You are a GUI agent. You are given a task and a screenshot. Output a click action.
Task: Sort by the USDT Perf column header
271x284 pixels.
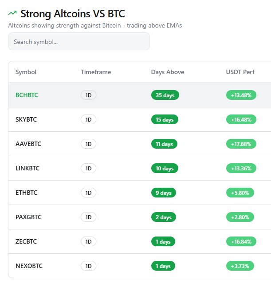point(240,72)
